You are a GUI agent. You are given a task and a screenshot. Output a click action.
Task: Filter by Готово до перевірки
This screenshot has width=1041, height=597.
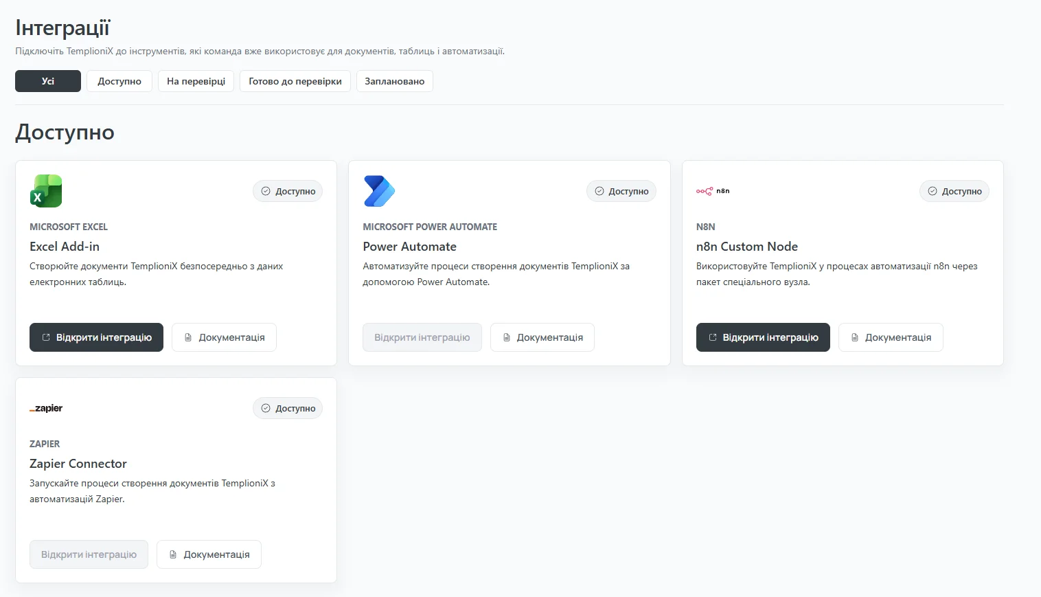tap(295, 81)
